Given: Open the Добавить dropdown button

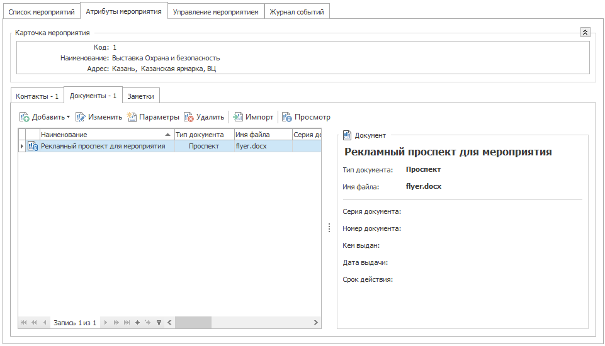Looking at the screenshot, I should pos(45,117).
